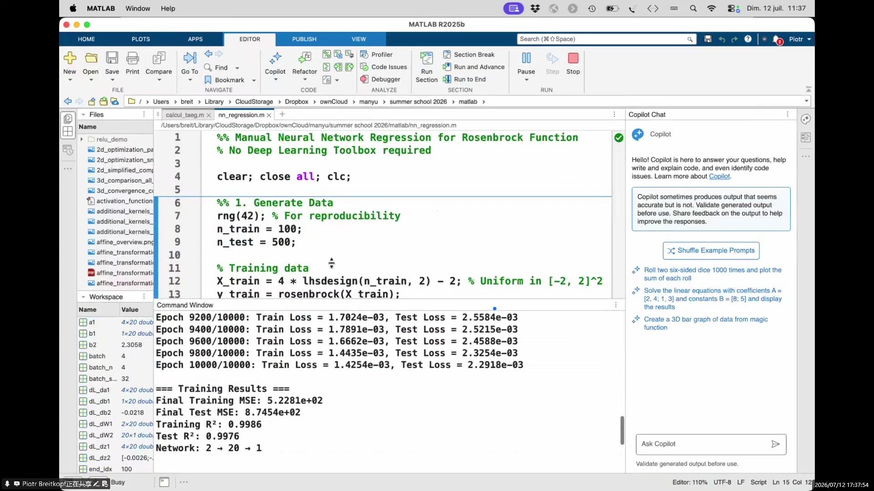Collapse the Workspace panel
Viewport: 874px width, 491px height.
[x=83, y=297]
